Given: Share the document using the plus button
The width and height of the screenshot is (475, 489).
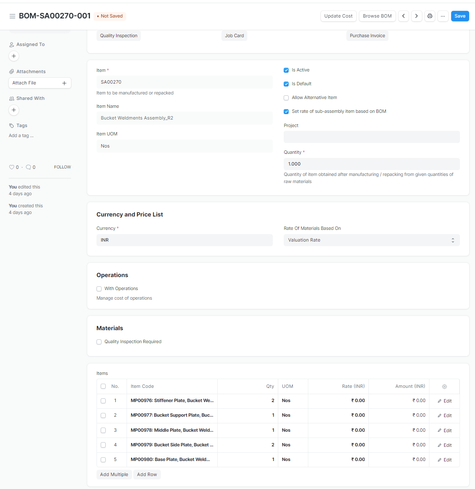Looking at the screenshot, I should tap(13, 110).
